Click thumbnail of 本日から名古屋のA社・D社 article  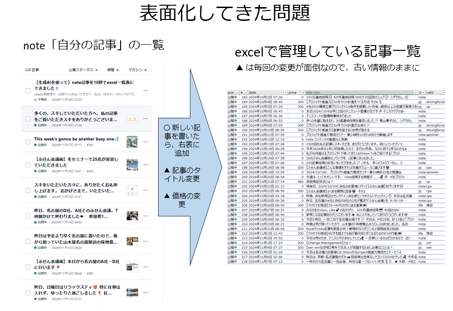coord(132,267)
